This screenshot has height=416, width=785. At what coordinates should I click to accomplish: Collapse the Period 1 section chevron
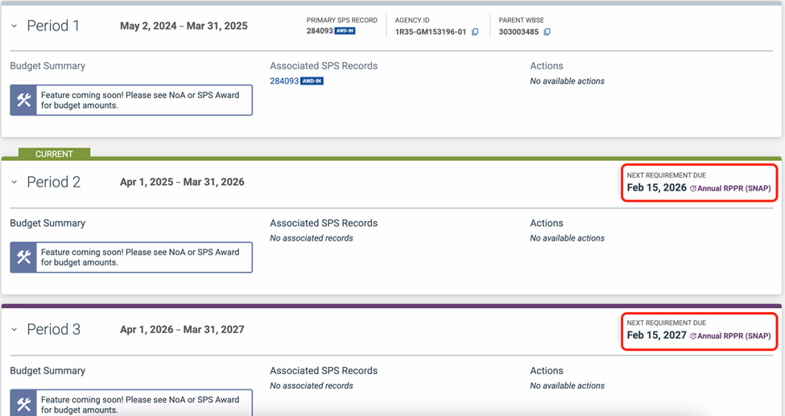pyautogui.click(x=14, y=27)
